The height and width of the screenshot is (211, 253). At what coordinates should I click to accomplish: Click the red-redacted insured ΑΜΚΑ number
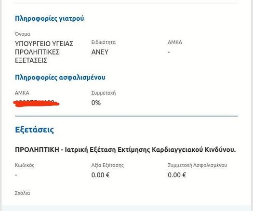tap(36, 103)
